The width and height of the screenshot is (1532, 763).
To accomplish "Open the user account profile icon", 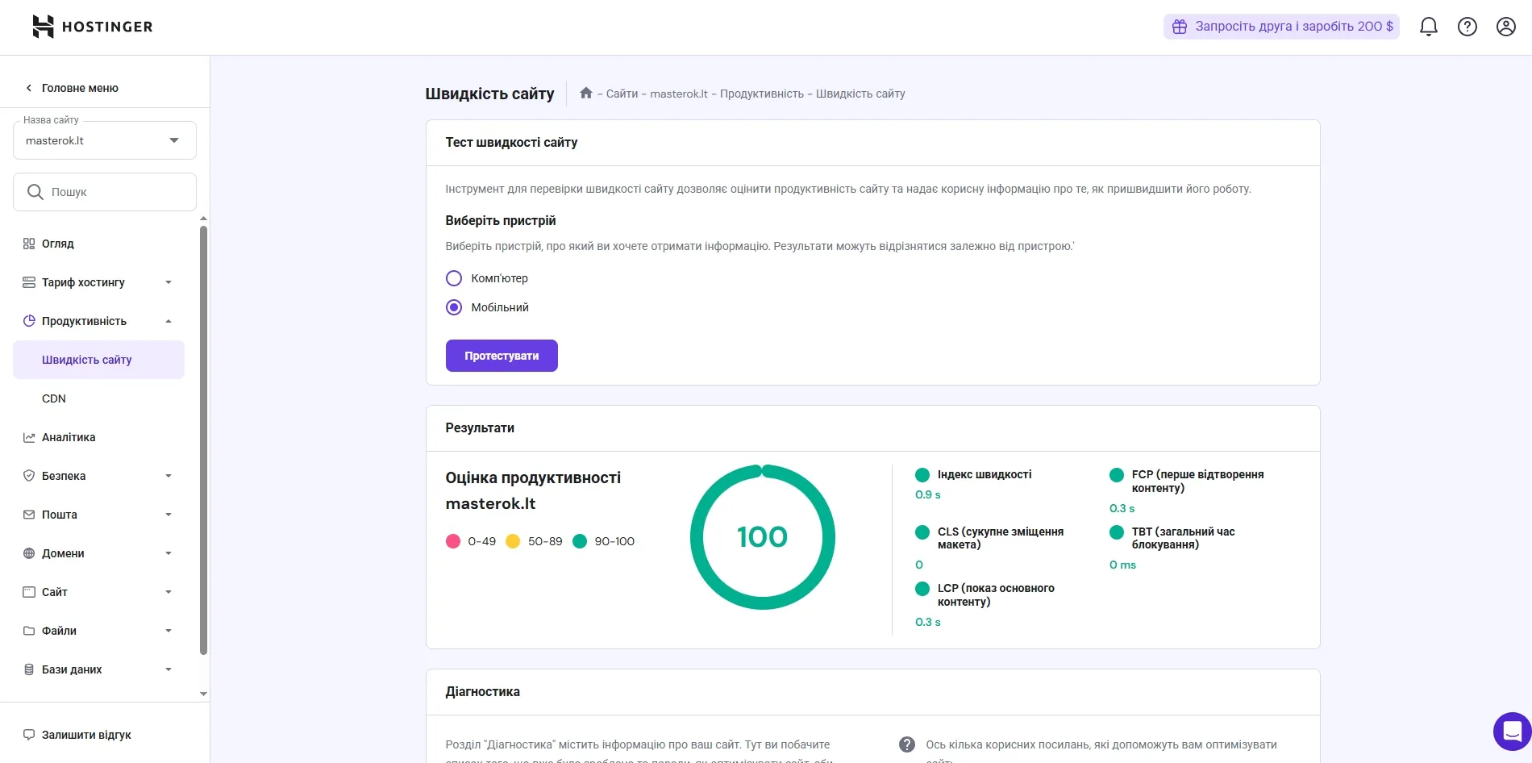I will pos(1505,27).
